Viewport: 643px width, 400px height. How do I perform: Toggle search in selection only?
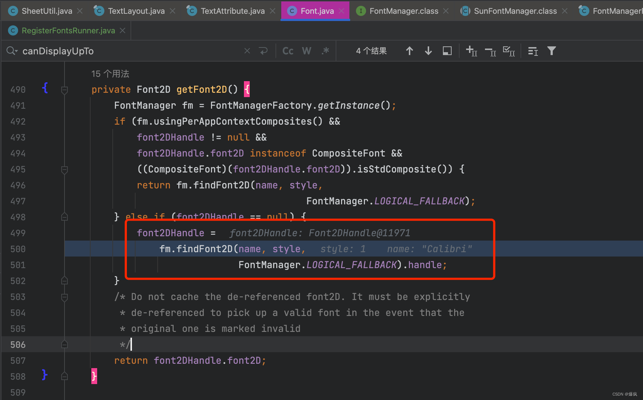[x=447, y=51]
